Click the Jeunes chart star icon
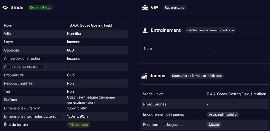 (144, 76)
